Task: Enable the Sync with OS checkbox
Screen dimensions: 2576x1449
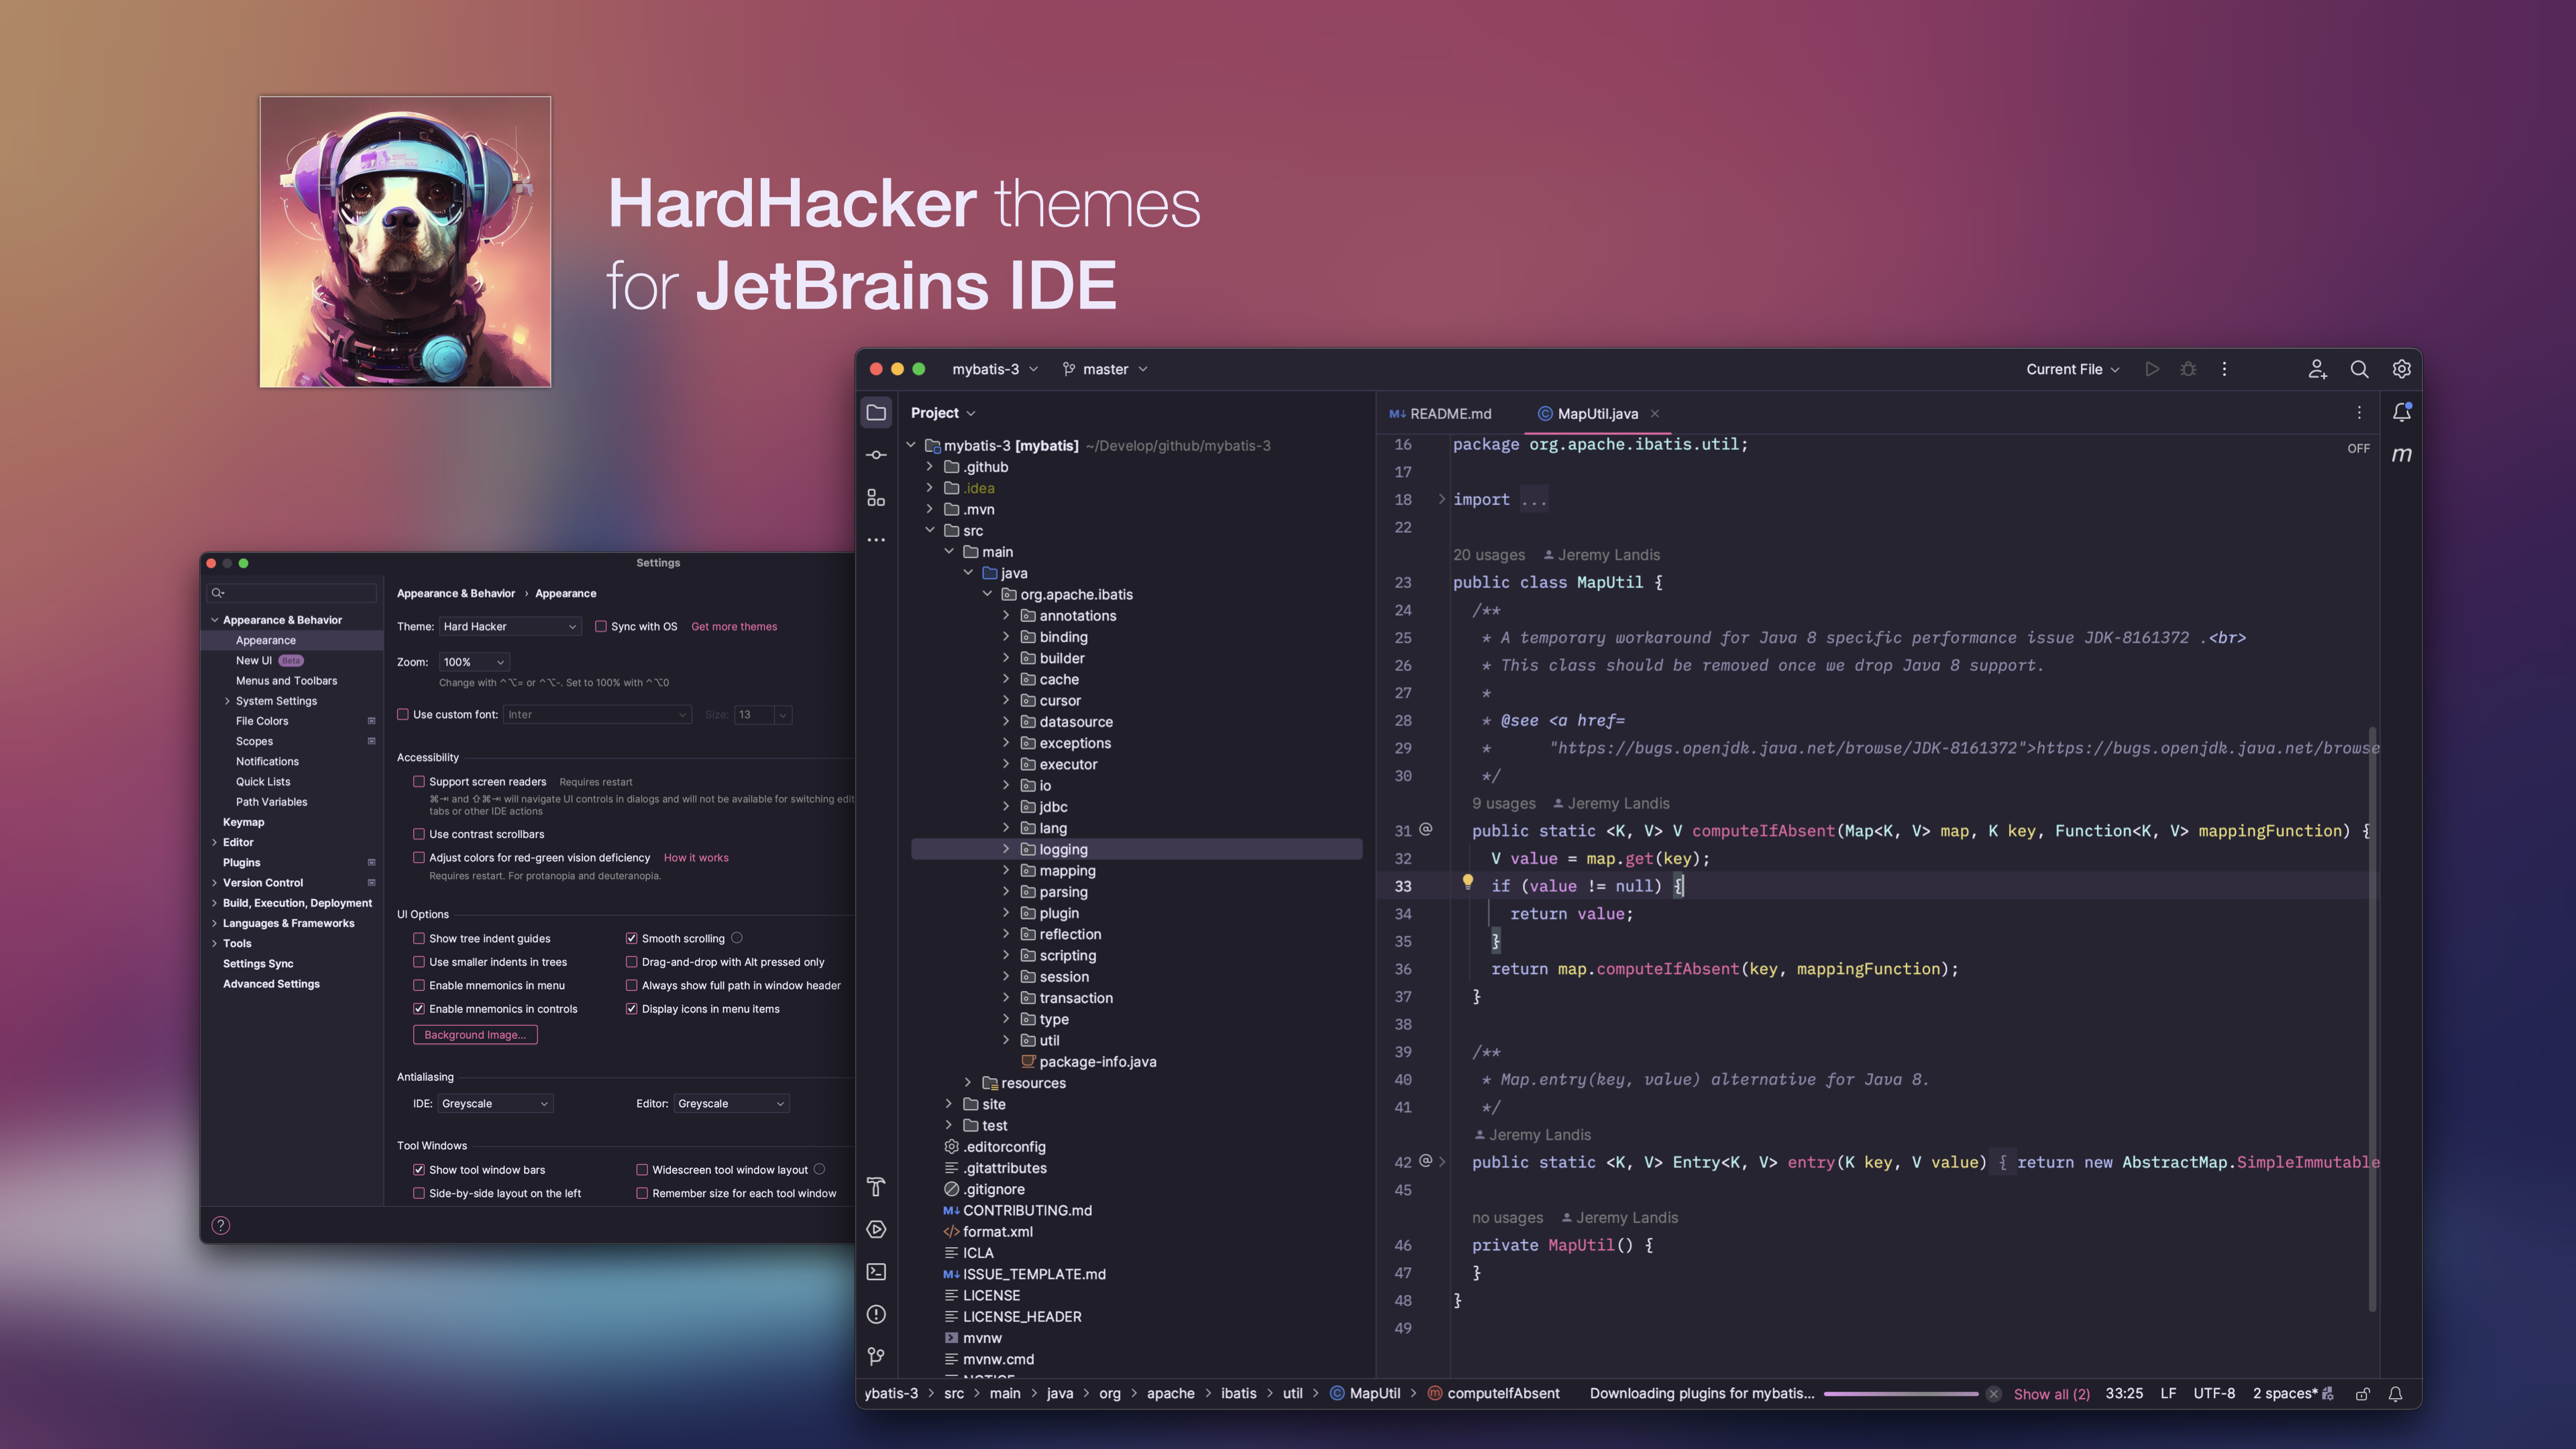Action: pos(601,627)
